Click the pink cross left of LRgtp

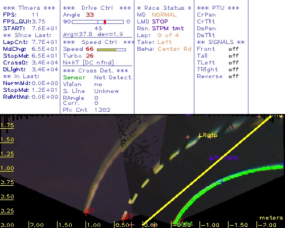(188, 137)
